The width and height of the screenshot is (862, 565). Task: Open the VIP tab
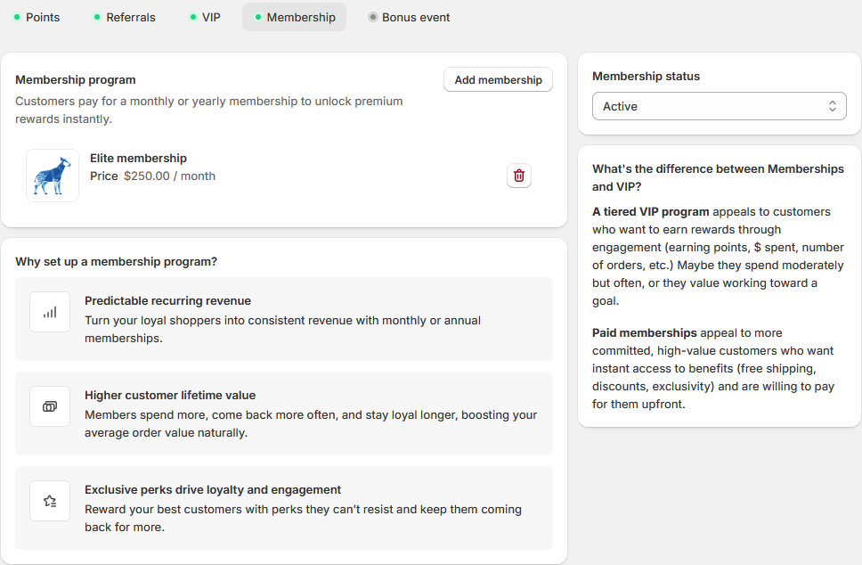coord(205,17)
